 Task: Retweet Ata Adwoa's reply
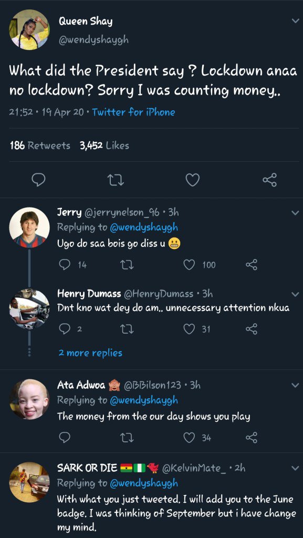point(127,437)
